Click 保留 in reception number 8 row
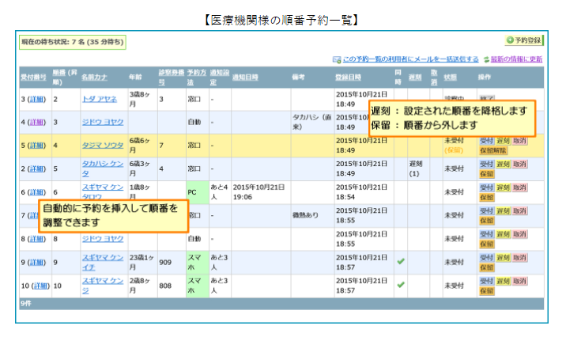 point(487,244)
